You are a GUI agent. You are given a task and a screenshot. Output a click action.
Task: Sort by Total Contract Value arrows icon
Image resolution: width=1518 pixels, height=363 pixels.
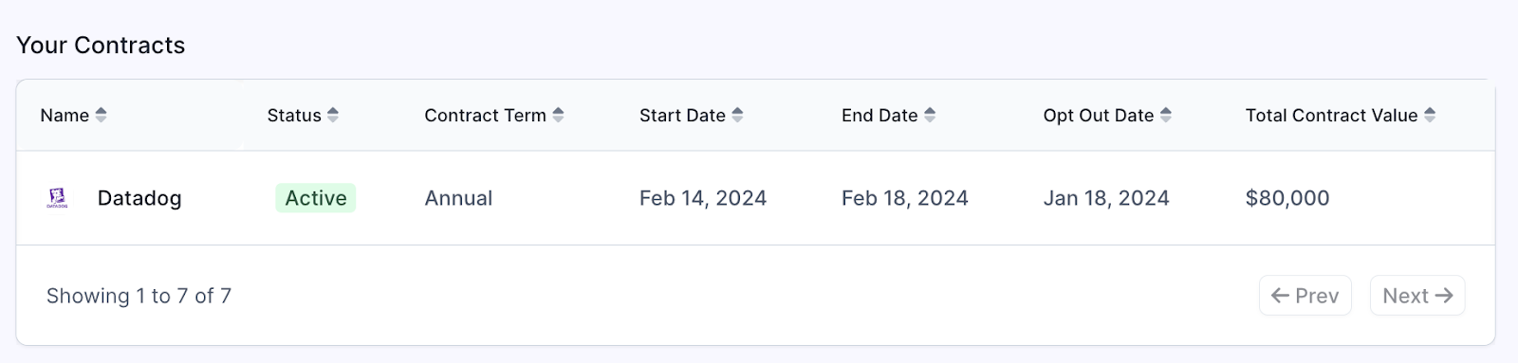(x=1430, y=115)
